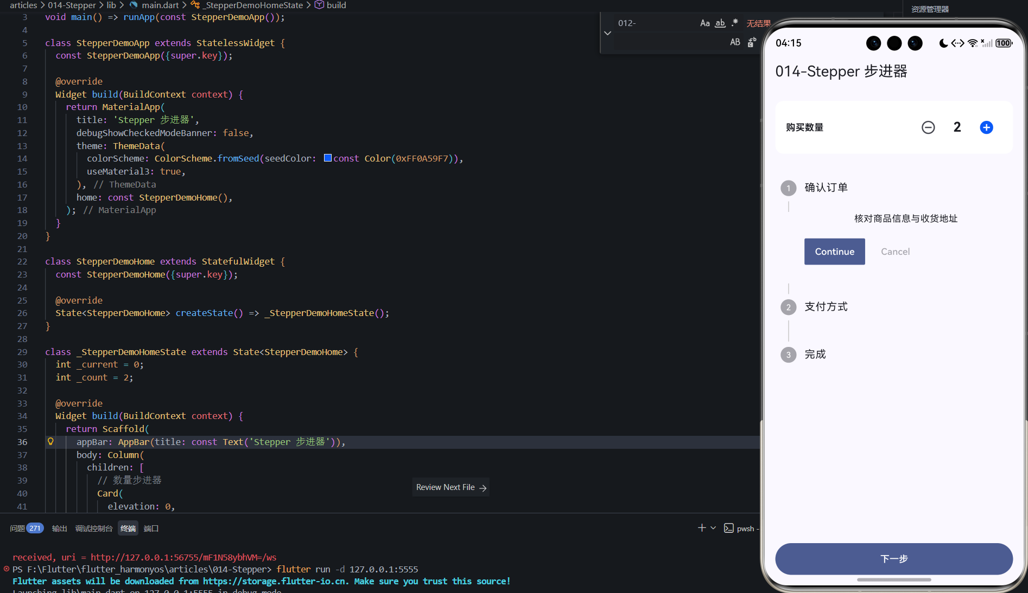Click the method cube icon before build
1028x593 pixels.
click(319, 5)
